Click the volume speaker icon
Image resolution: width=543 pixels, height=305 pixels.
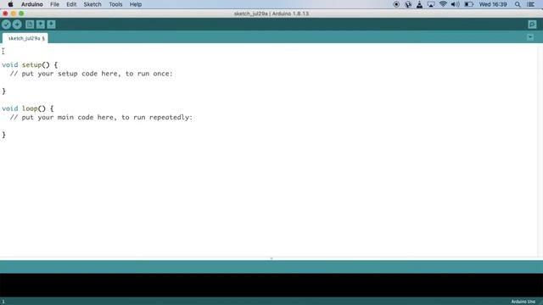pyautogui.click(x=455, y=4)
